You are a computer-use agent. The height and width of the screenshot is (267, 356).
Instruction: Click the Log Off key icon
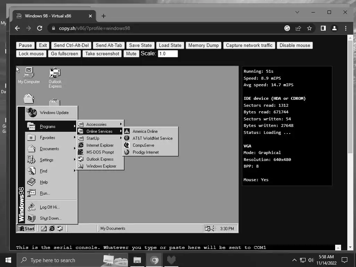click(x=31, y=207)
